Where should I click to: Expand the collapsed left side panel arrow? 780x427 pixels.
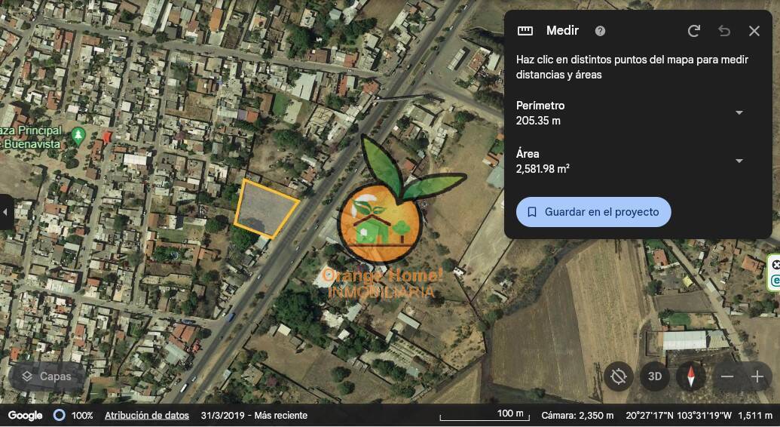(5, 212)
